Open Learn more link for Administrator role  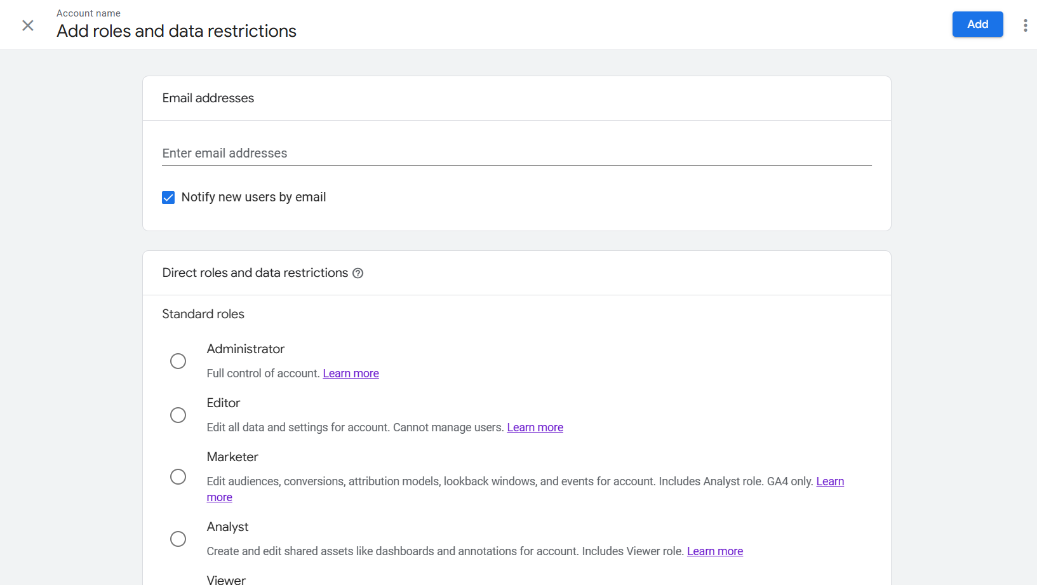pyautogui.click(x=351, y=373)
